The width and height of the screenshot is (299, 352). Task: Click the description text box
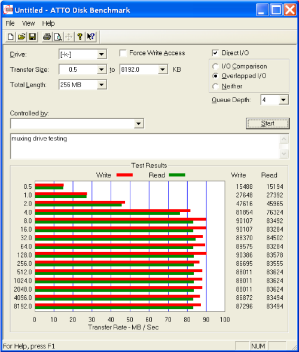(145, 146)
